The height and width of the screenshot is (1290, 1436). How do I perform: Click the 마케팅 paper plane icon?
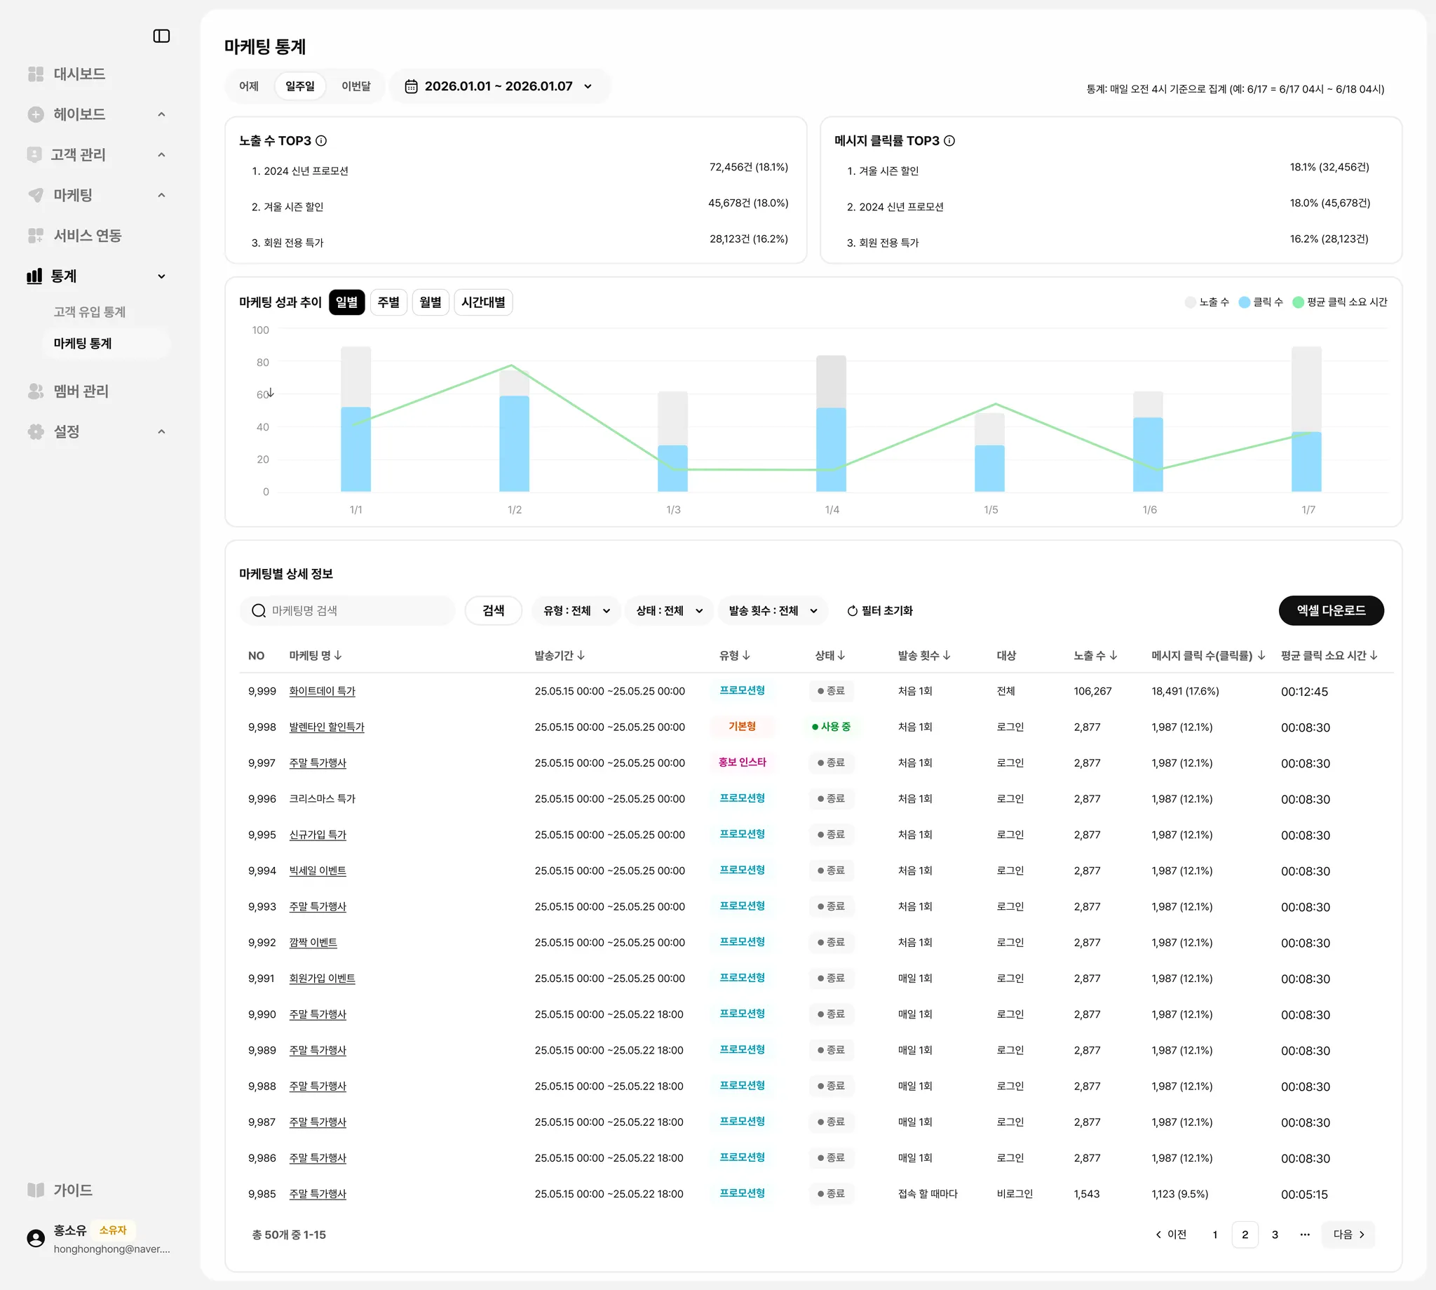(x=36, y=195)
